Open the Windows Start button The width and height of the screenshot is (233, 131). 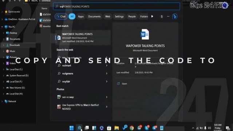(x=71, y=128)
